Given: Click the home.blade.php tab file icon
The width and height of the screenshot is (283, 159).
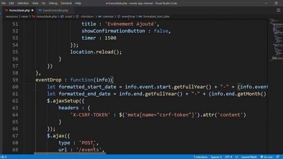Looking at the screenshot, I should point(7,11).
